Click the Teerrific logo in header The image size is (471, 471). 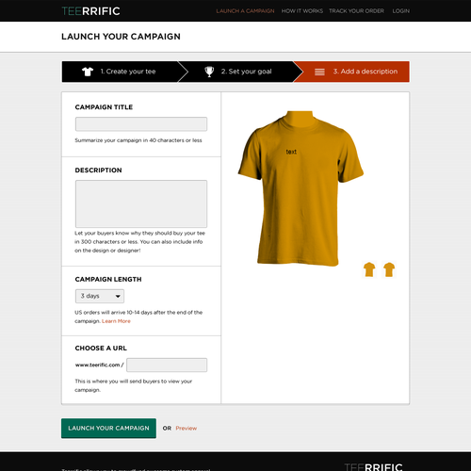click(x=90, y=11)
